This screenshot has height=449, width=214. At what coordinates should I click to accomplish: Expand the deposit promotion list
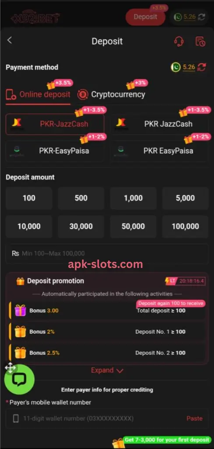tap(107, 370)
